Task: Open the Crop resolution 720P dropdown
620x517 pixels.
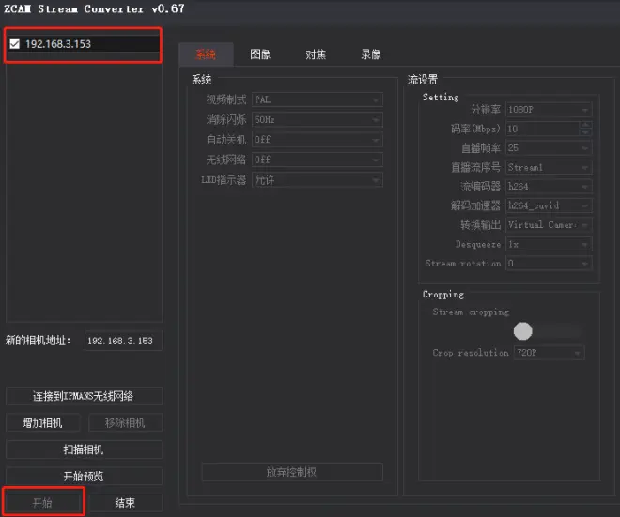Action: tap(549, 352)
